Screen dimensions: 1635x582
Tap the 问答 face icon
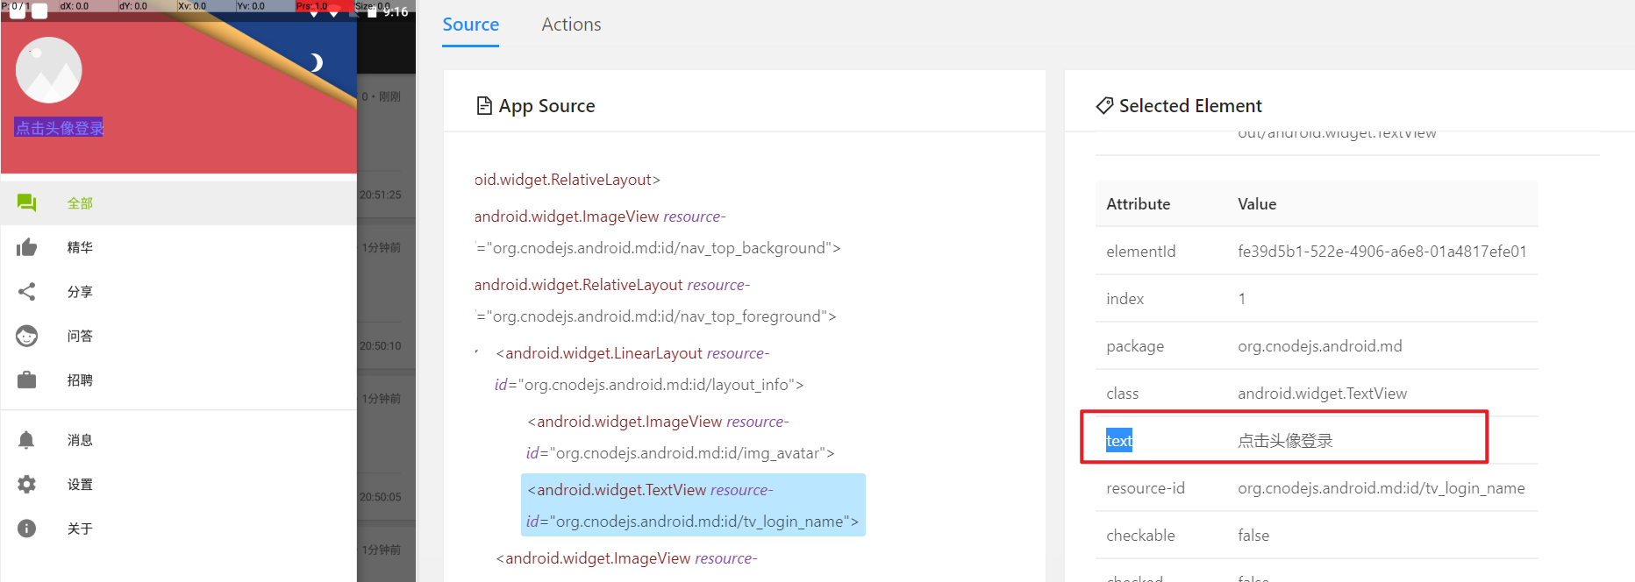[26, 336]
